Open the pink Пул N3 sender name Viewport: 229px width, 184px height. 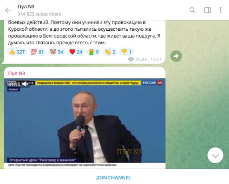pyautogui.click(x=16, y=73)
